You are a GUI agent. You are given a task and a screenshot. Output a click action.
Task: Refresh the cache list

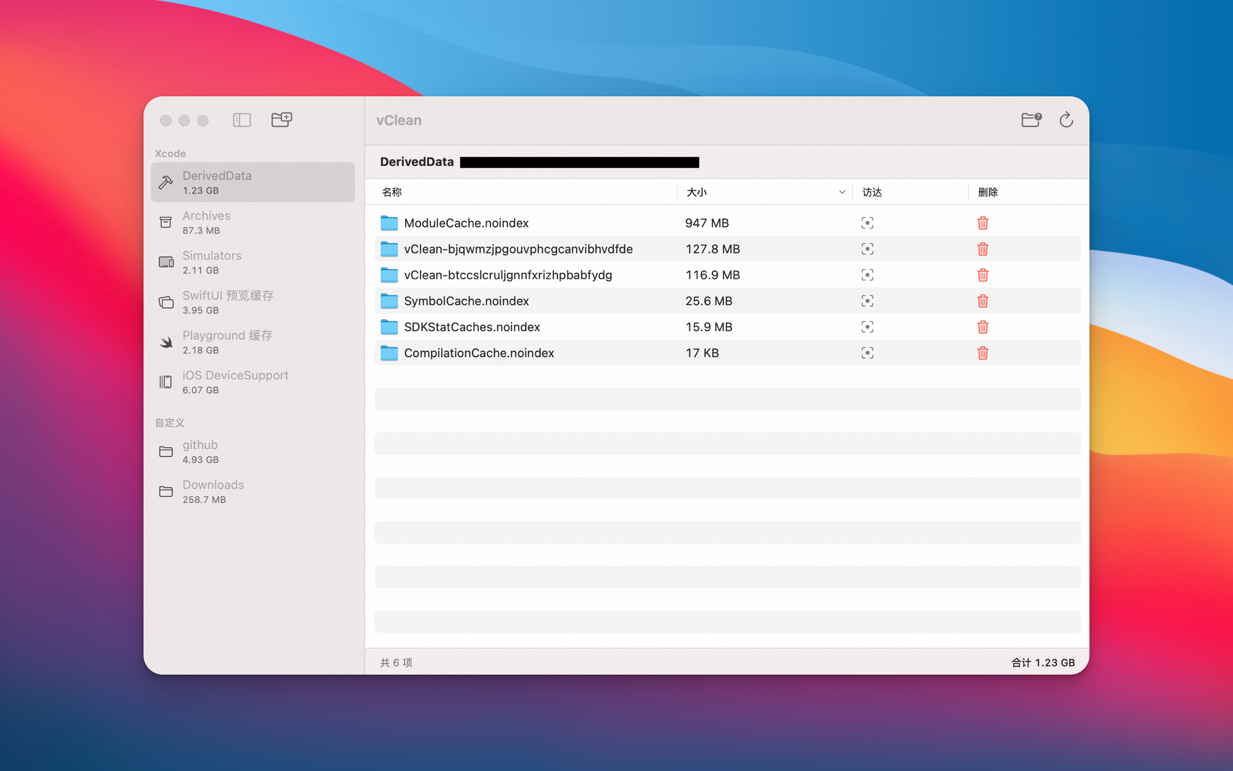[1066, 120]
